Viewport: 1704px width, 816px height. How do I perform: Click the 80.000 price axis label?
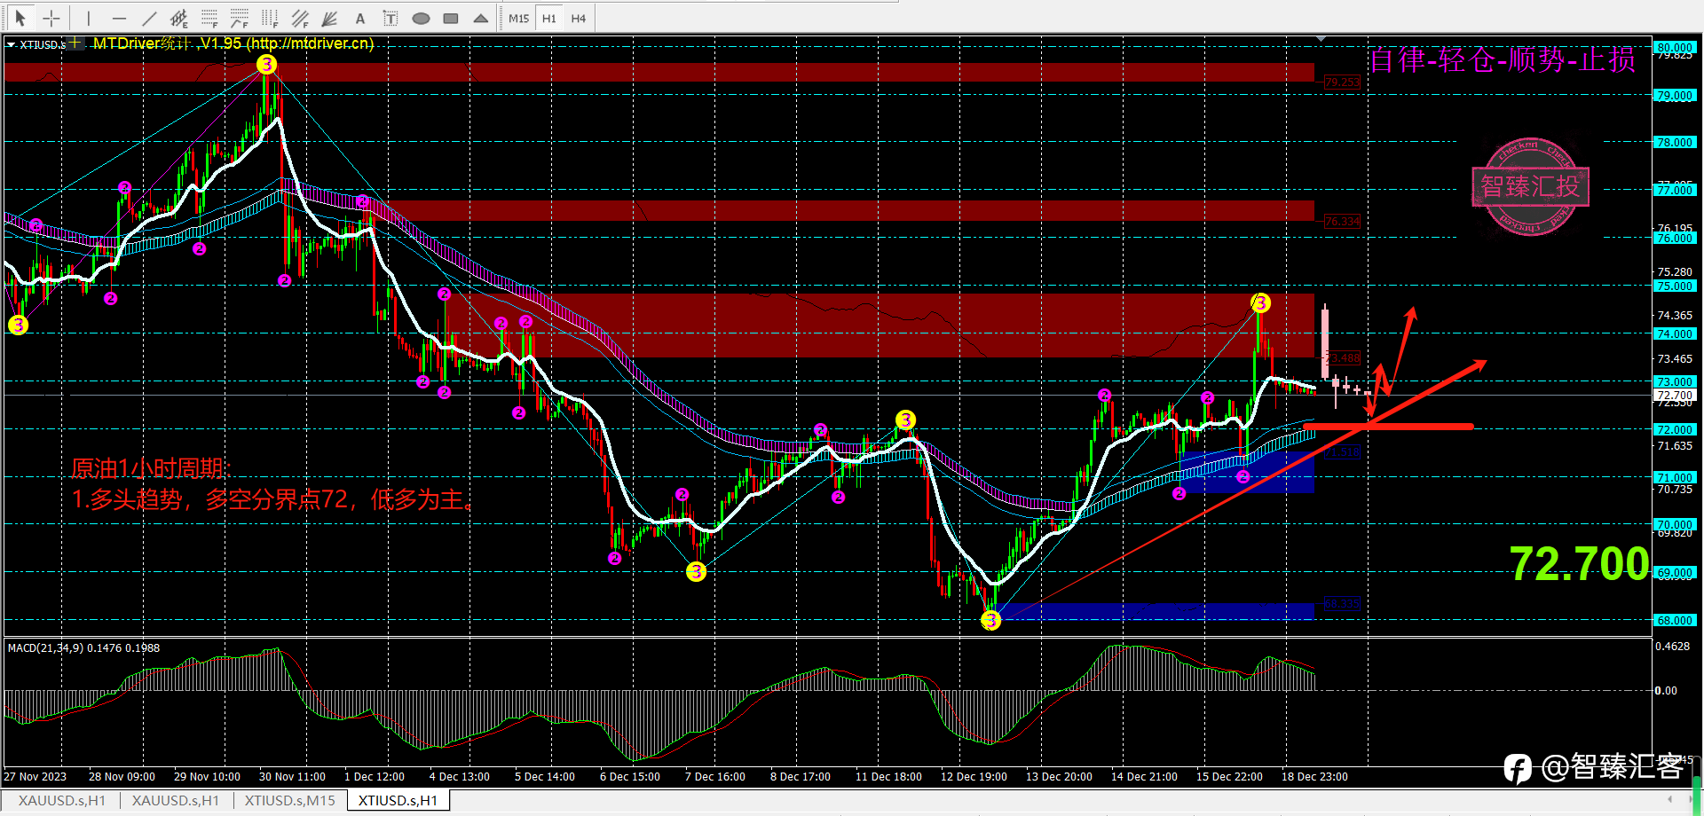(1675, 47)
